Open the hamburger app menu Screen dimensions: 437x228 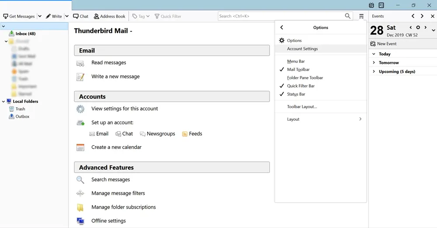361,16
